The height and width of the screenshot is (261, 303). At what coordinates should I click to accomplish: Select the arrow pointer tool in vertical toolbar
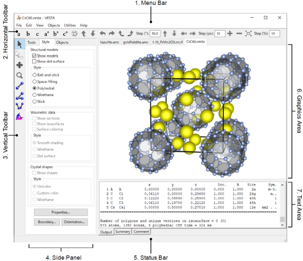[x=20, y=44]
